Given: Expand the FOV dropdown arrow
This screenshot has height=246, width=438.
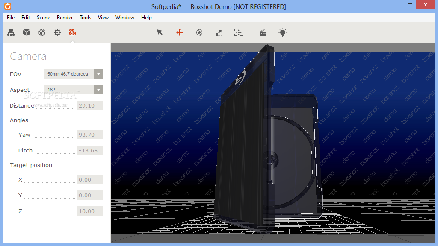Looking at the screenshot, I should (x=98, y=74).
